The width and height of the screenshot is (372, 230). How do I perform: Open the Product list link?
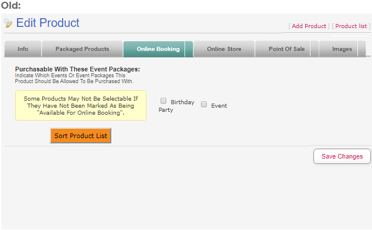coord(351,26)
